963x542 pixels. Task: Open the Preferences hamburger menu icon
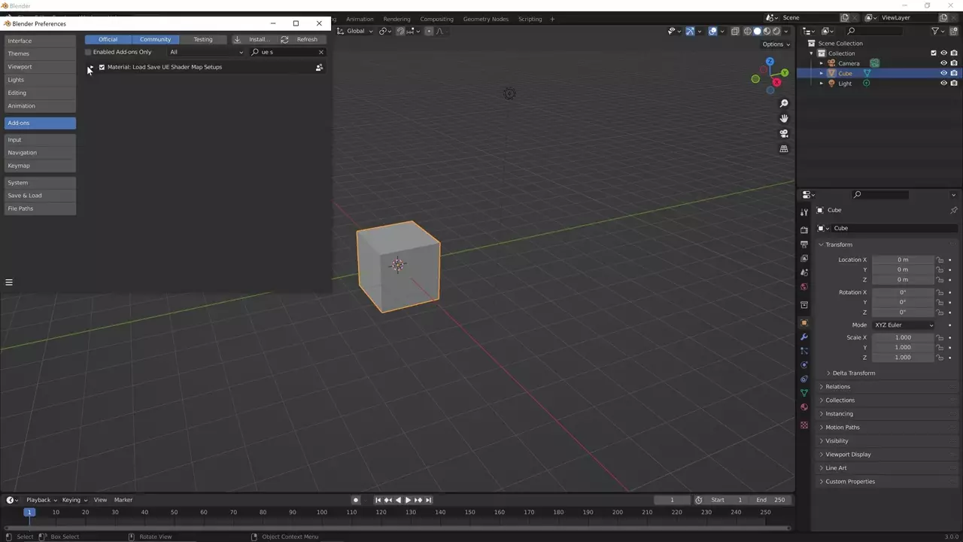tap(9, 282)
